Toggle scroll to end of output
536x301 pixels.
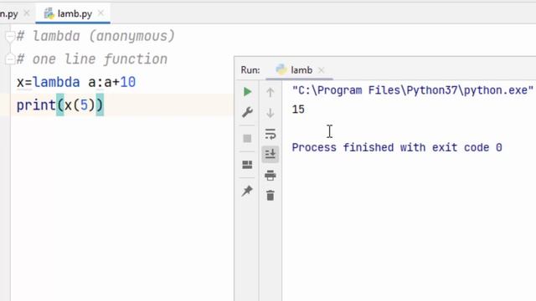(x=270, y=154)
